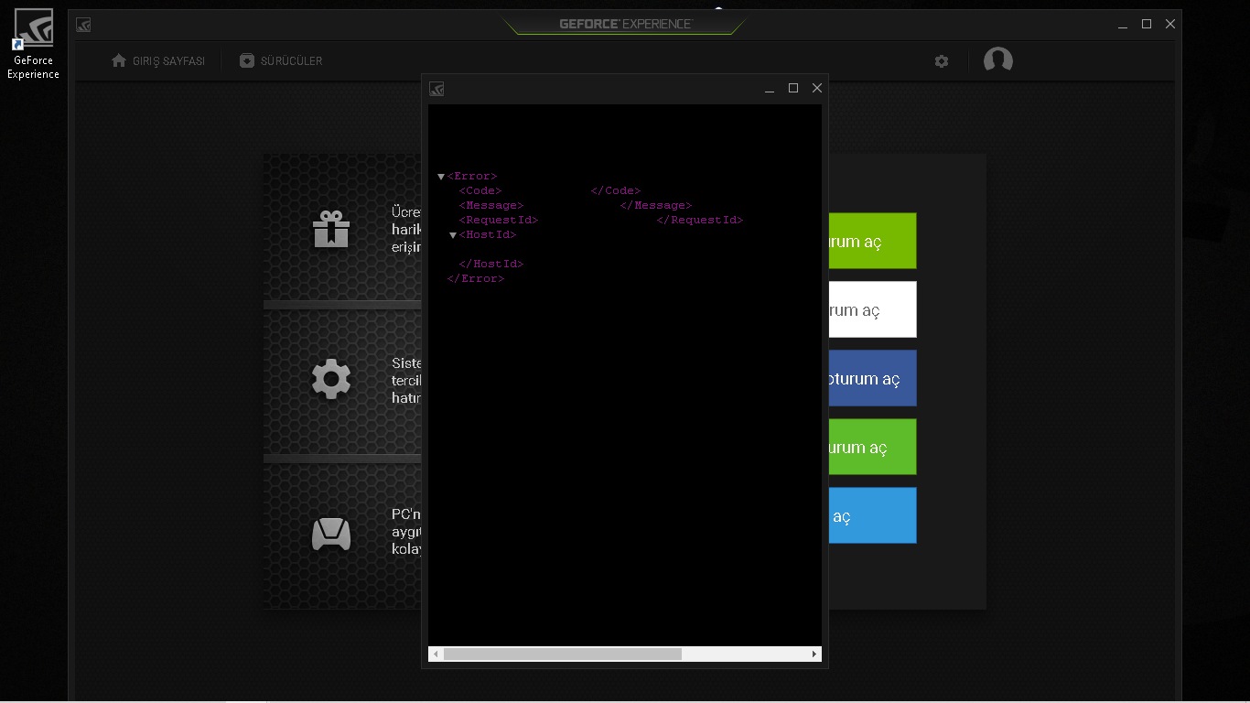Go to the Giriş Sayfası home tab
Viewport: 1250px width, 703px height.
pyautogui.click(x=157, y=61)
